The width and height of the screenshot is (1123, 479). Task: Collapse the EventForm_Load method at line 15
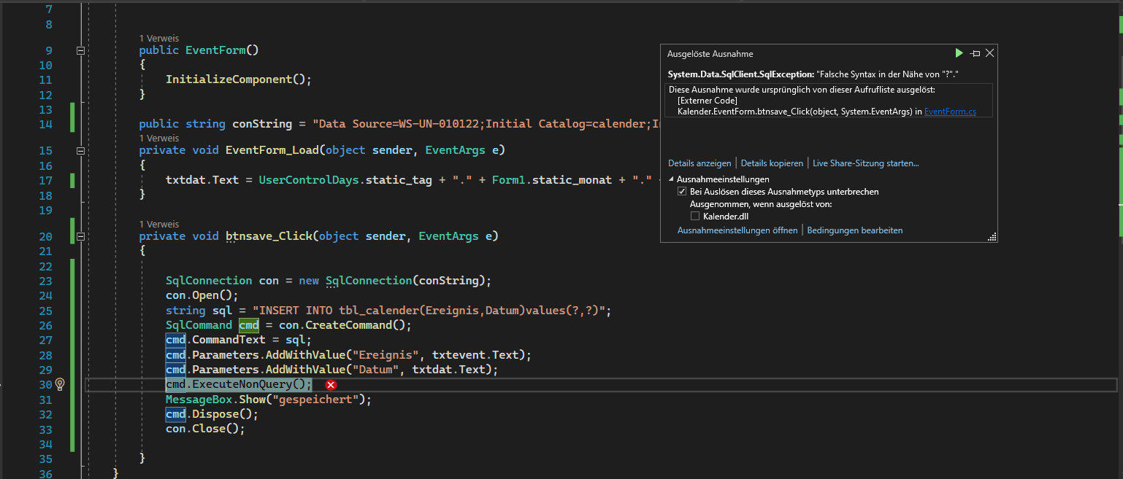(x=80, y=150)
